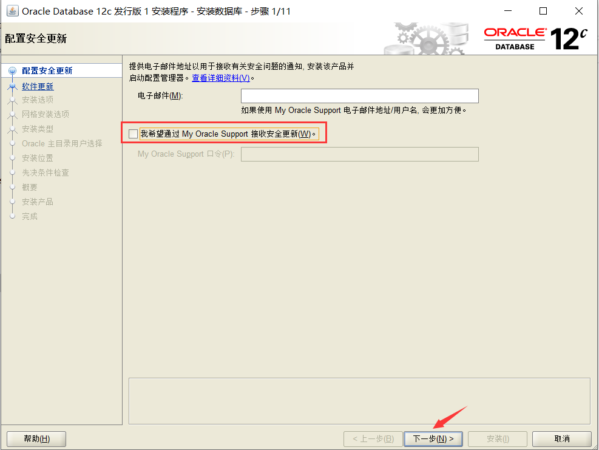Click the My Oracle Support 口令(P): label
The width and height of the screenshot is (599, 450).
[186, 154]
